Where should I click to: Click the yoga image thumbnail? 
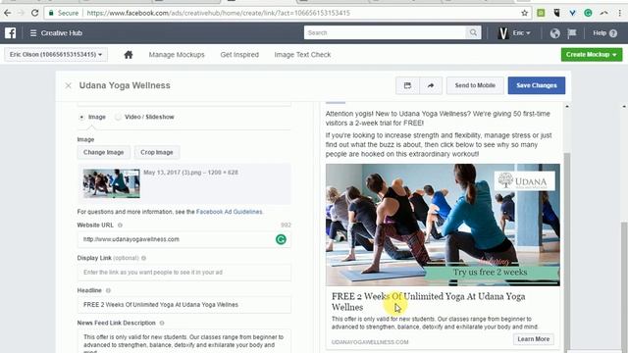click(111, 183)
